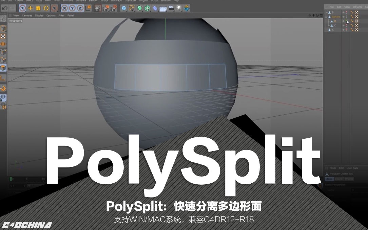The image size is (368, 230).
Task: Open the viewport Display menu
Action: tap(39, 16)
